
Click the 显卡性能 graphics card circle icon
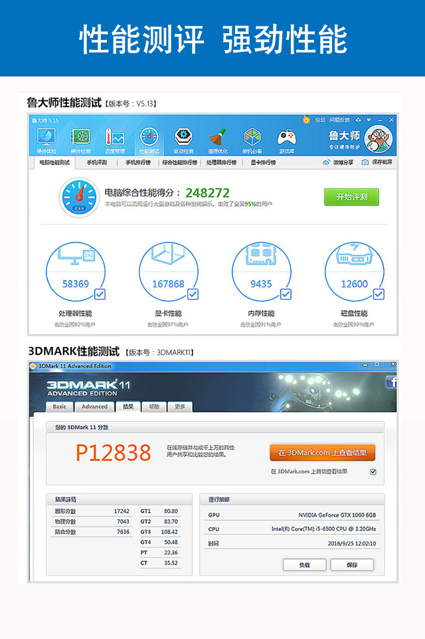[169, 272]
